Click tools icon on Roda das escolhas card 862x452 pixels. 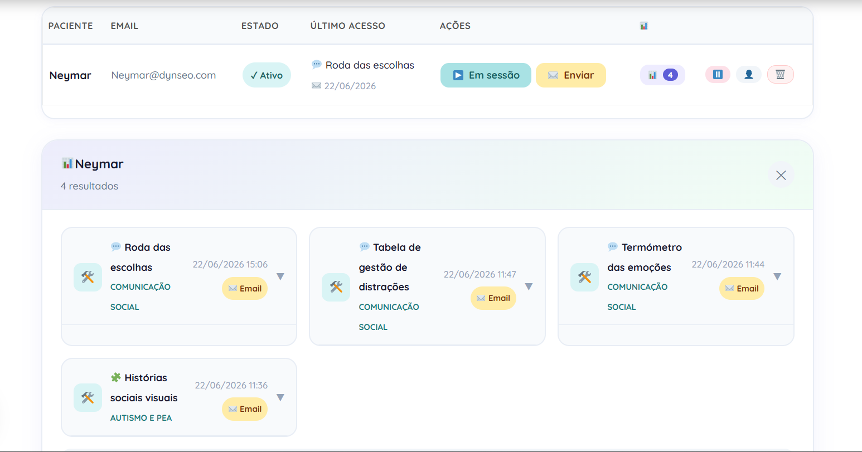(88, 277)
